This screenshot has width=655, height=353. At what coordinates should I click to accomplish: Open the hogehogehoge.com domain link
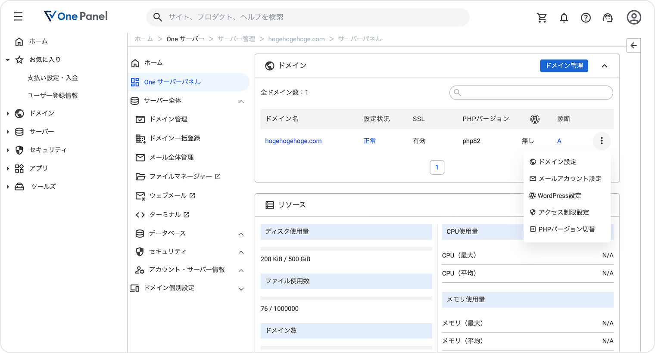pyautogui.click(x=293, y=141)
